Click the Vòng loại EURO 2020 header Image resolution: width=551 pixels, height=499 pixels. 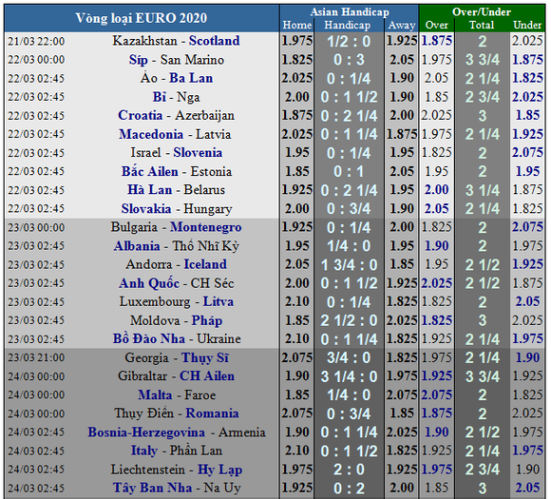pyautogui.click(x=142, y=18)
